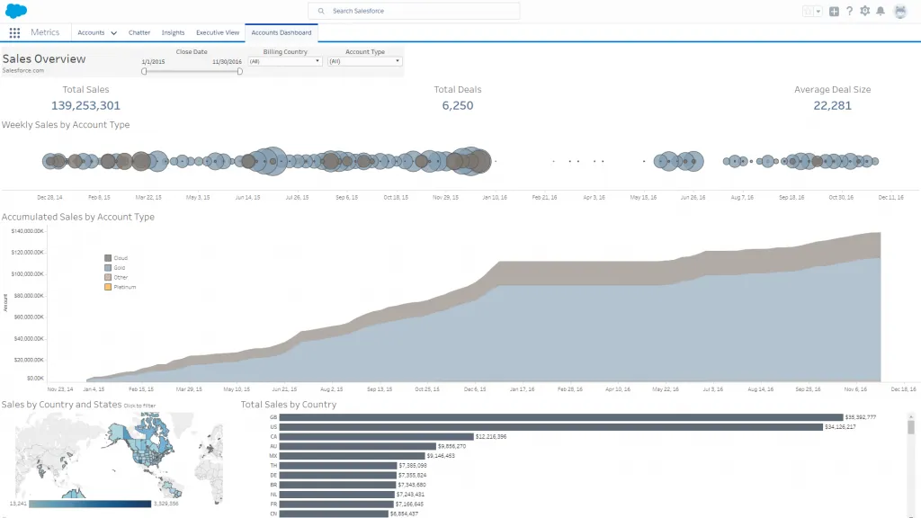Click the Close Date slider right handle
This screenshot has height=518, width=921.
pyautogui.click(x=239, y=71)
